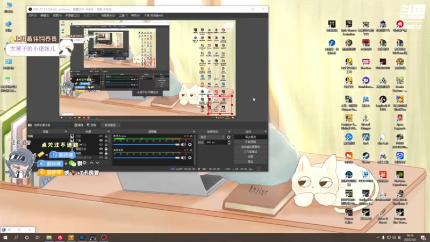The width and height of the screenshot is (430, 242).
Task: Open Logitech G HUB desktop icon
Action: 383,103
